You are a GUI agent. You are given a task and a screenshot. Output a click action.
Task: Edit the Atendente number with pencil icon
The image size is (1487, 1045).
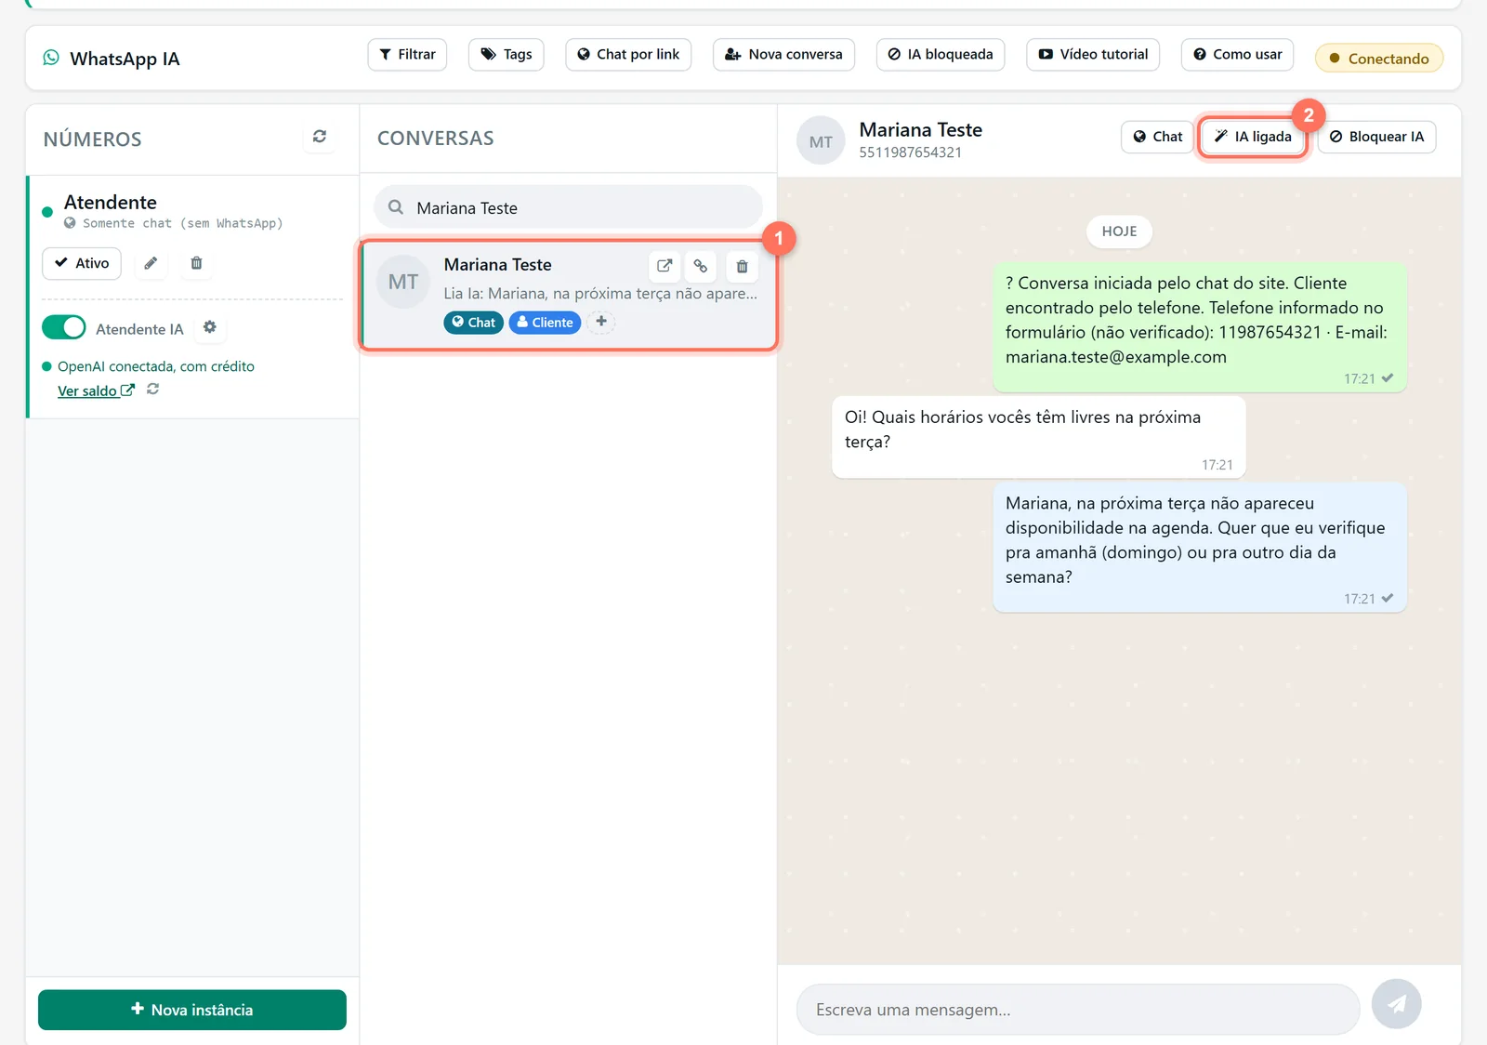151,263
